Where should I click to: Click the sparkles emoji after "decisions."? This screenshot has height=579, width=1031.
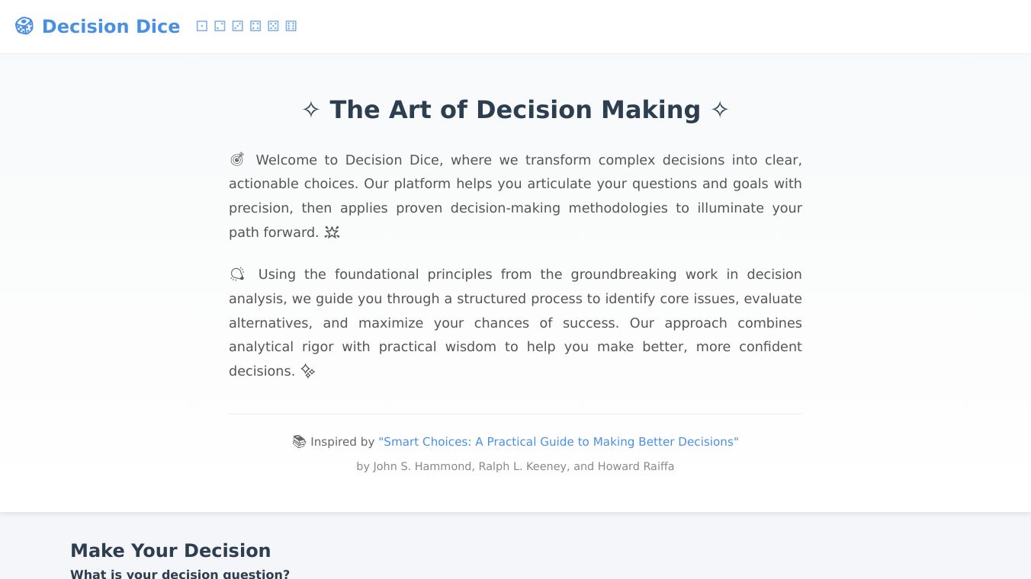point(308,371)
